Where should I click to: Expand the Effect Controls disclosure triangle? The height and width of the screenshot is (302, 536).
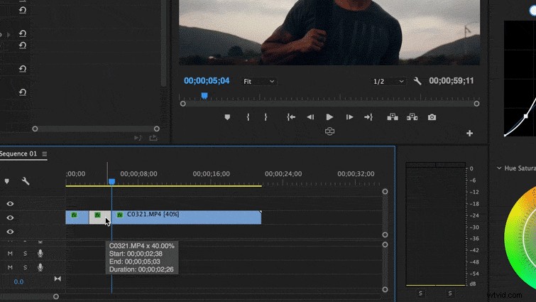(9, 34)
